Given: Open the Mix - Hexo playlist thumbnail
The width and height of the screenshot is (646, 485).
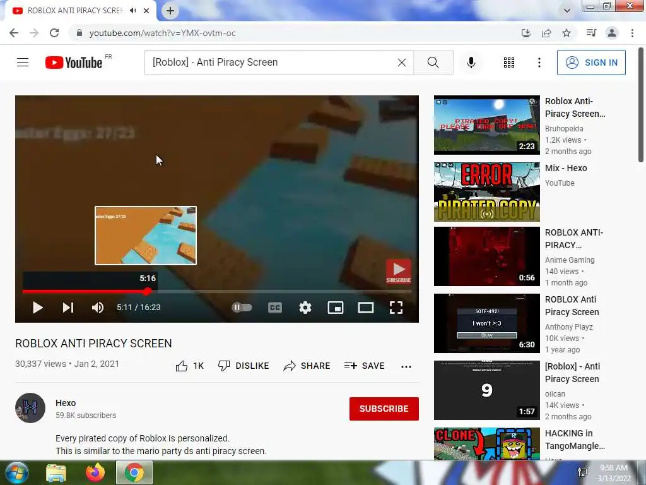Looking at the screenshot, I should tap(486, 192).
